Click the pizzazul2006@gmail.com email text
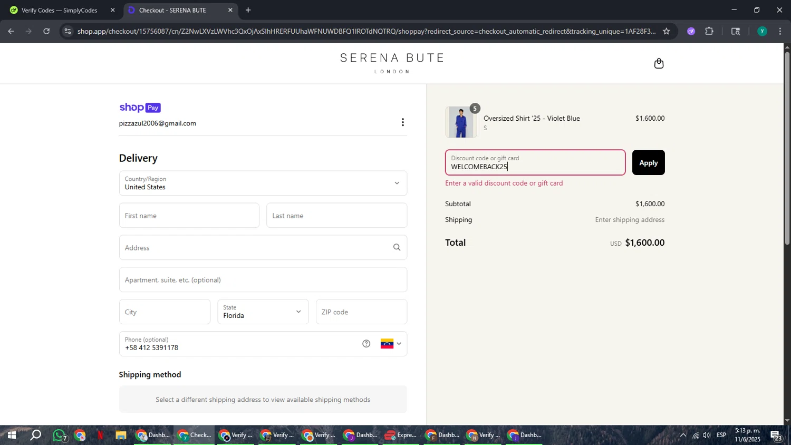The width and height of the screenshot is (791, 445). [158, 123]
